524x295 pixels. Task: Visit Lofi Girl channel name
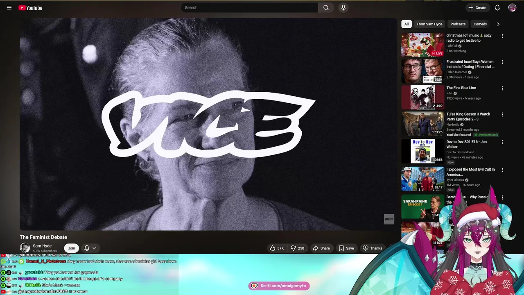point(452,46)
